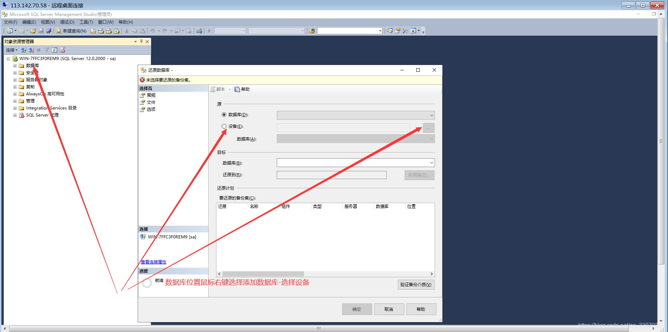Click the Filter funnel icon
668x332 pixels.
(47, 50)
